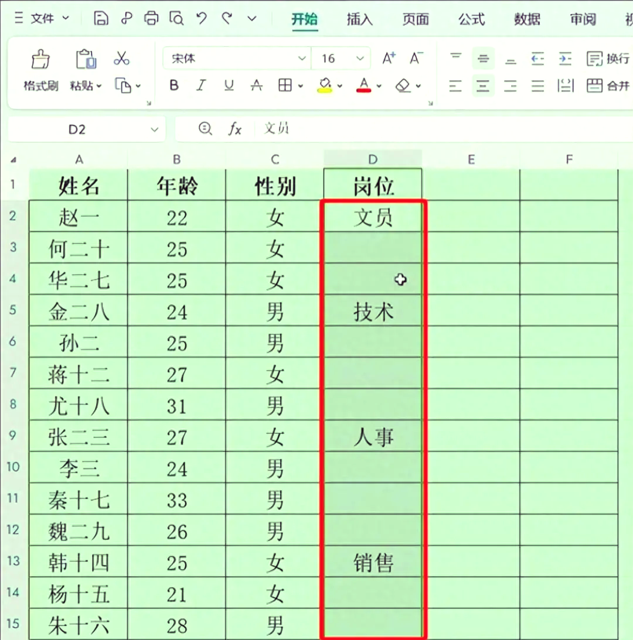Click the increase font size icon
Screen dimensions: 633x640
point(389,59)
